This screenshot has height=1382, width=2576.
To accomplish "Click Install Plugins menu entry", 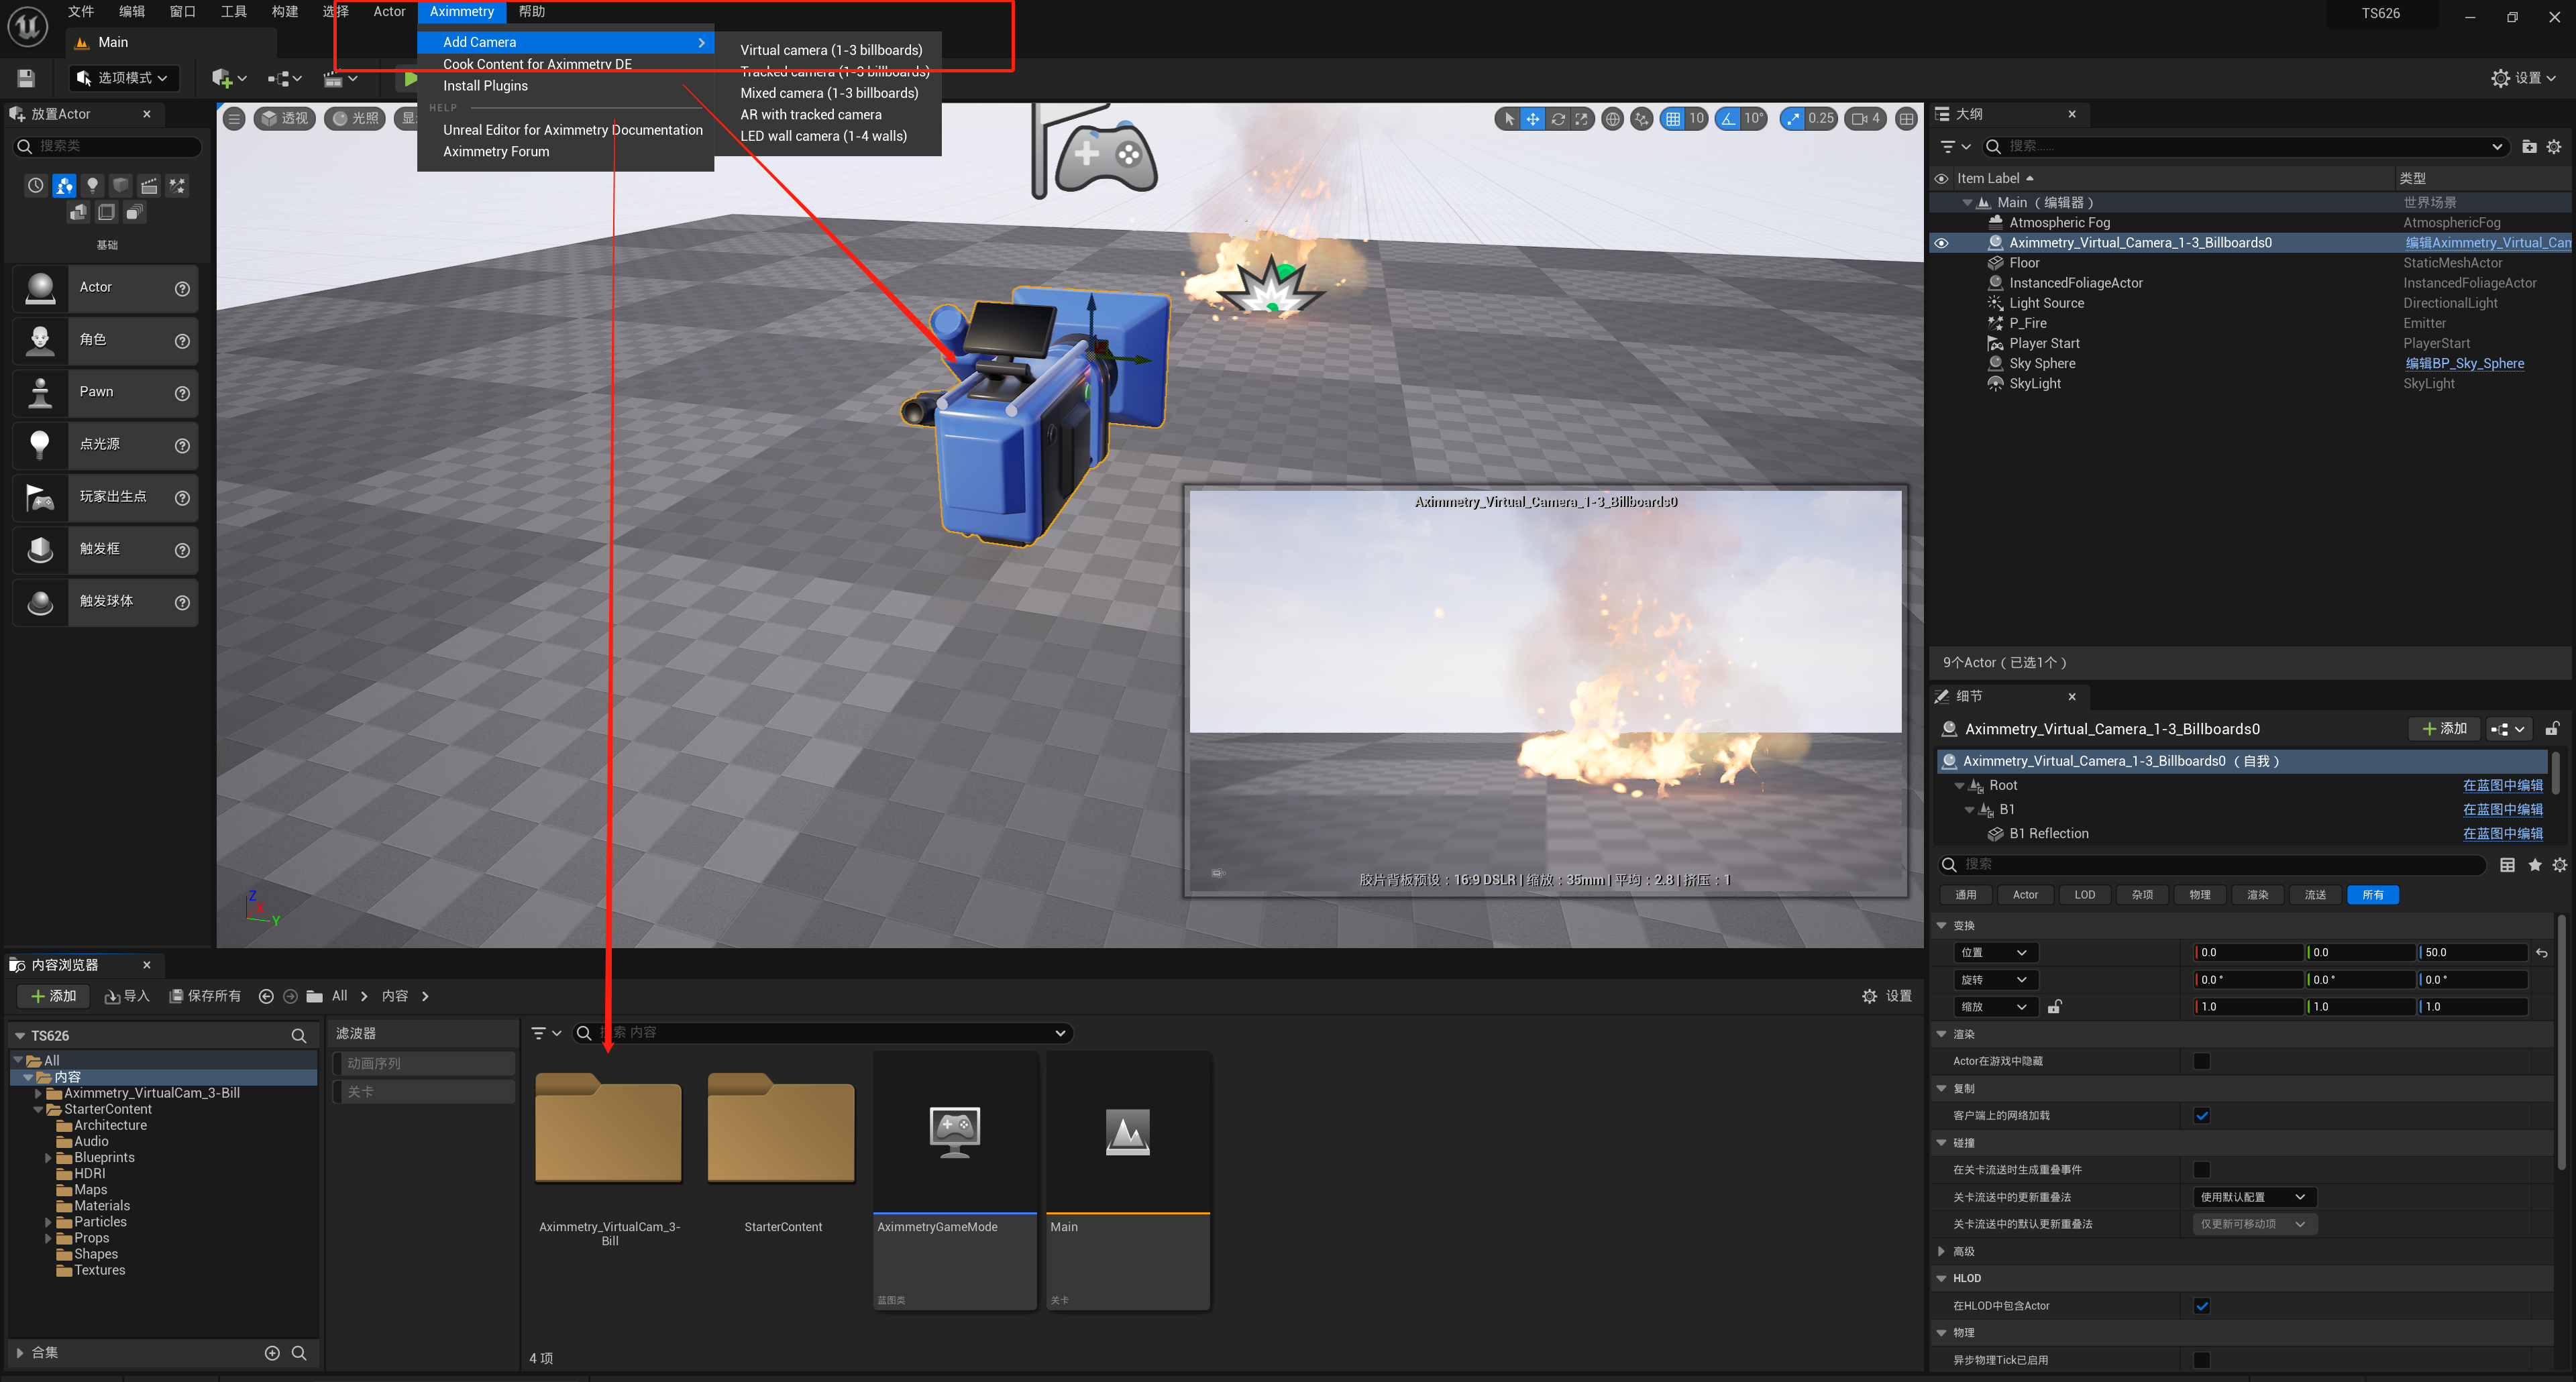I will point(485,86).
